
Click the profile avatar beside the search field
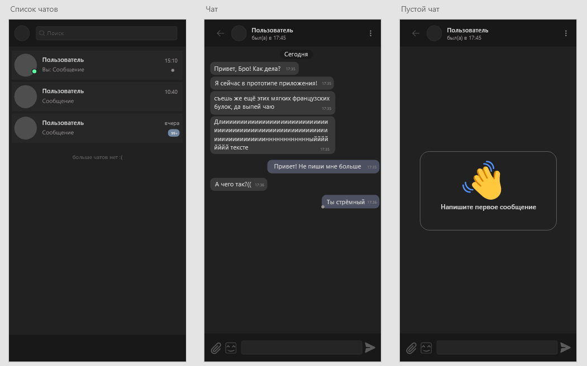click(x=22, y=33)
